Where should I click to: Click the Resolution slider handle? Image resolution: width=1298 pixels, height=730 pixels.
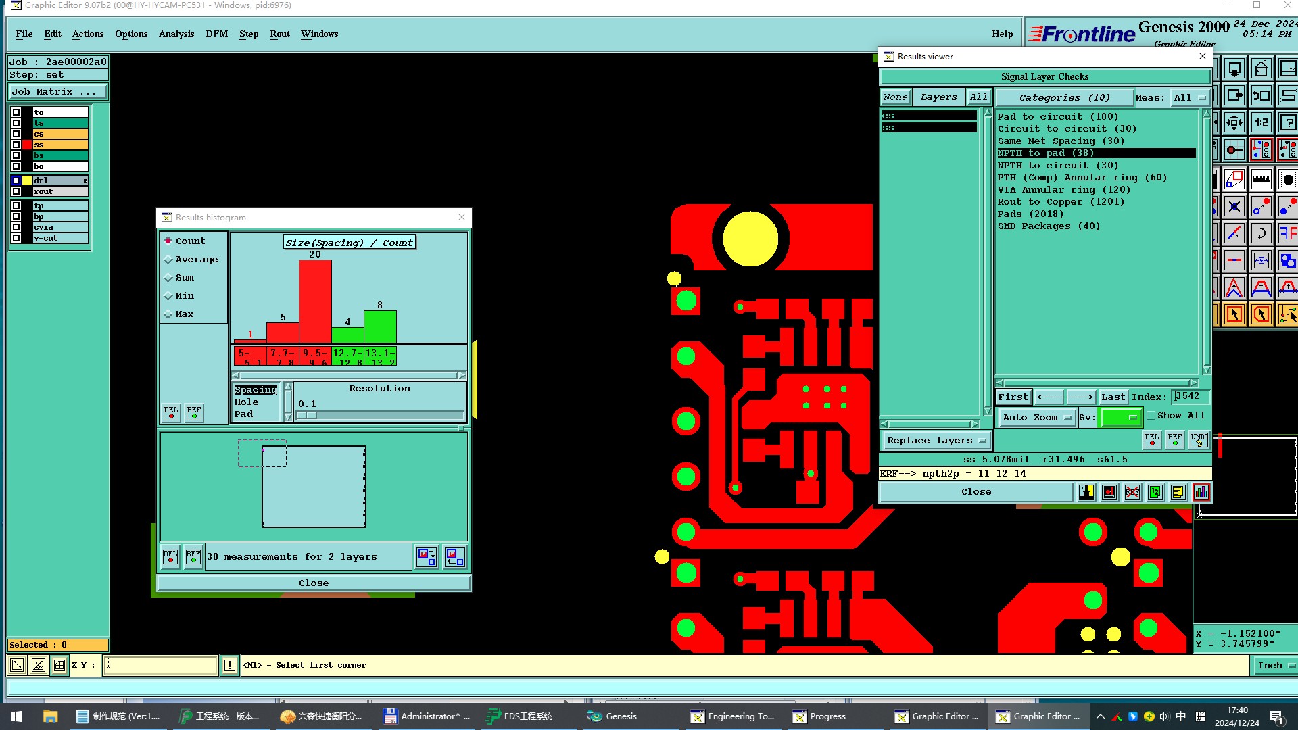coord(307,415)
